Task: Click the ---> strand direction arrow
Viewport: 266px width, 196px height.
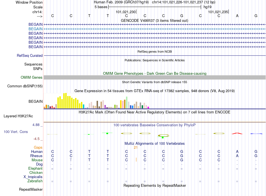Action: (x=40, y=16)
